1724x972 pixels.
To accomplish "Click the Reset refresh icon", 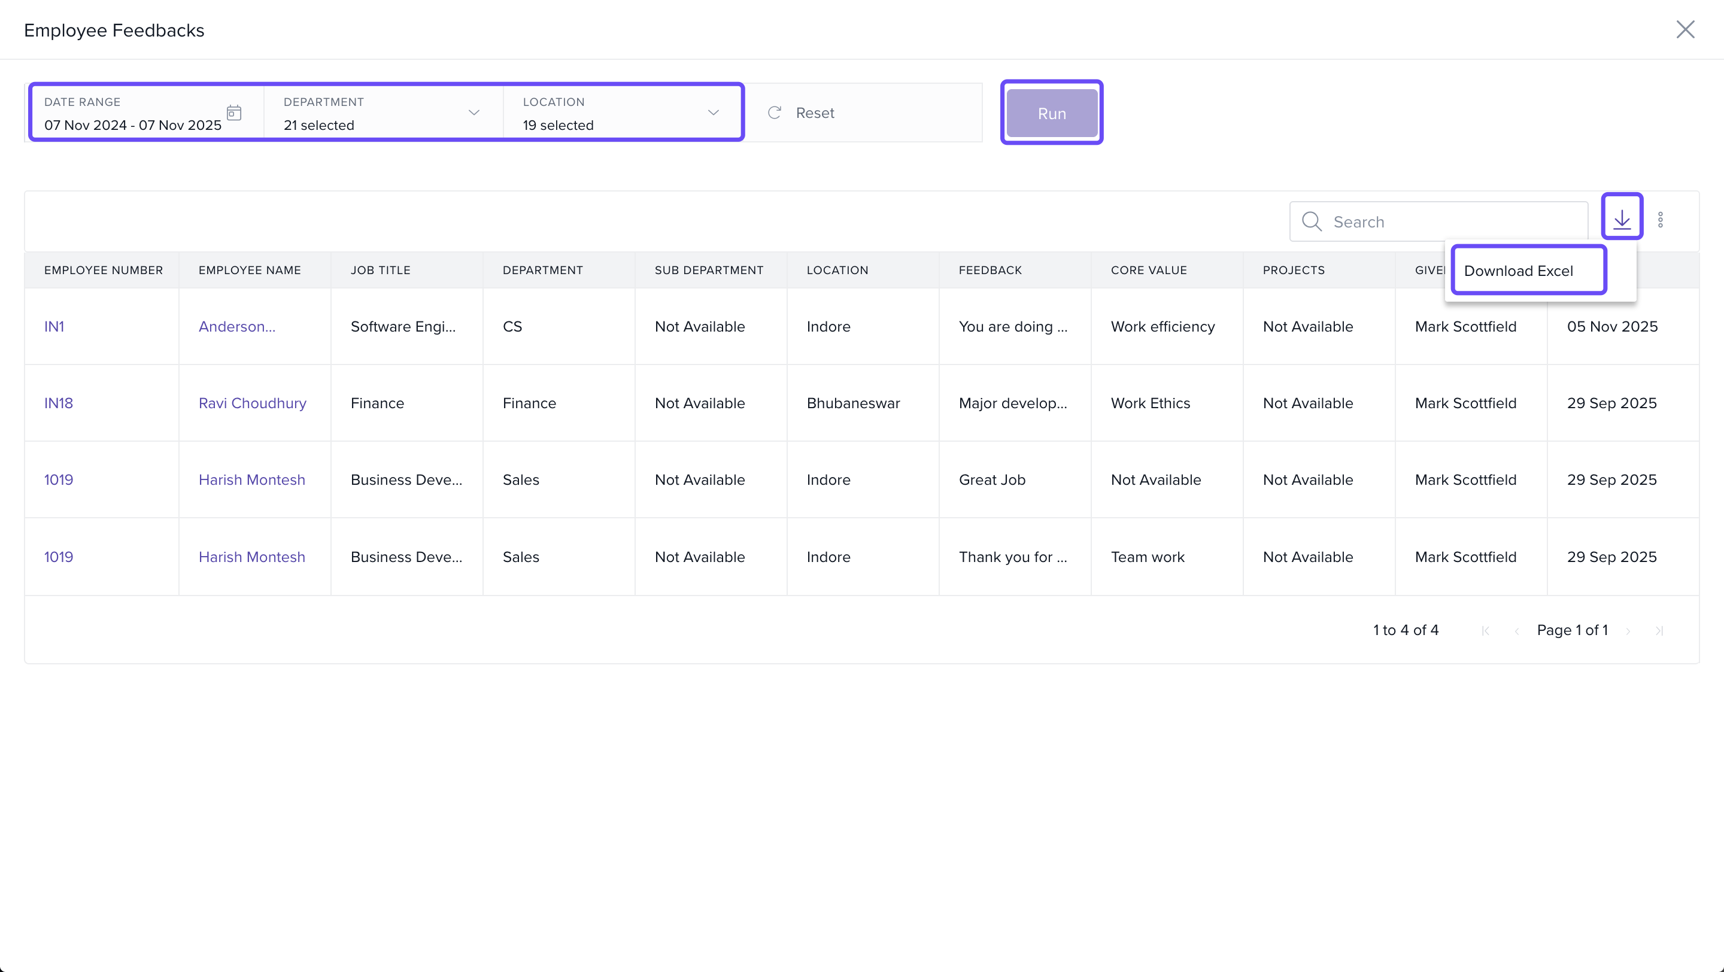I will (775, 113).
